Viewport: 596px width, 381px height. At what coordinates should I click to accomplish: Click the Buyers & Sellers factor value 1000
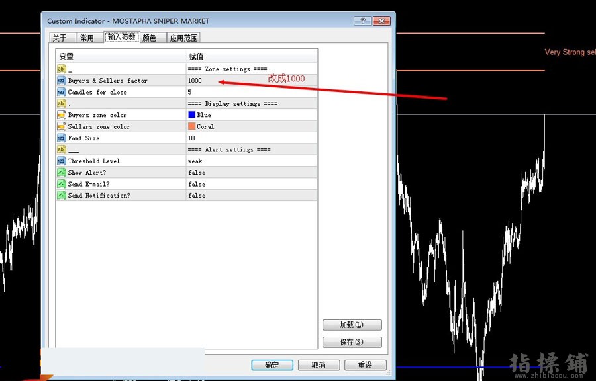click(x=195, y=81)
